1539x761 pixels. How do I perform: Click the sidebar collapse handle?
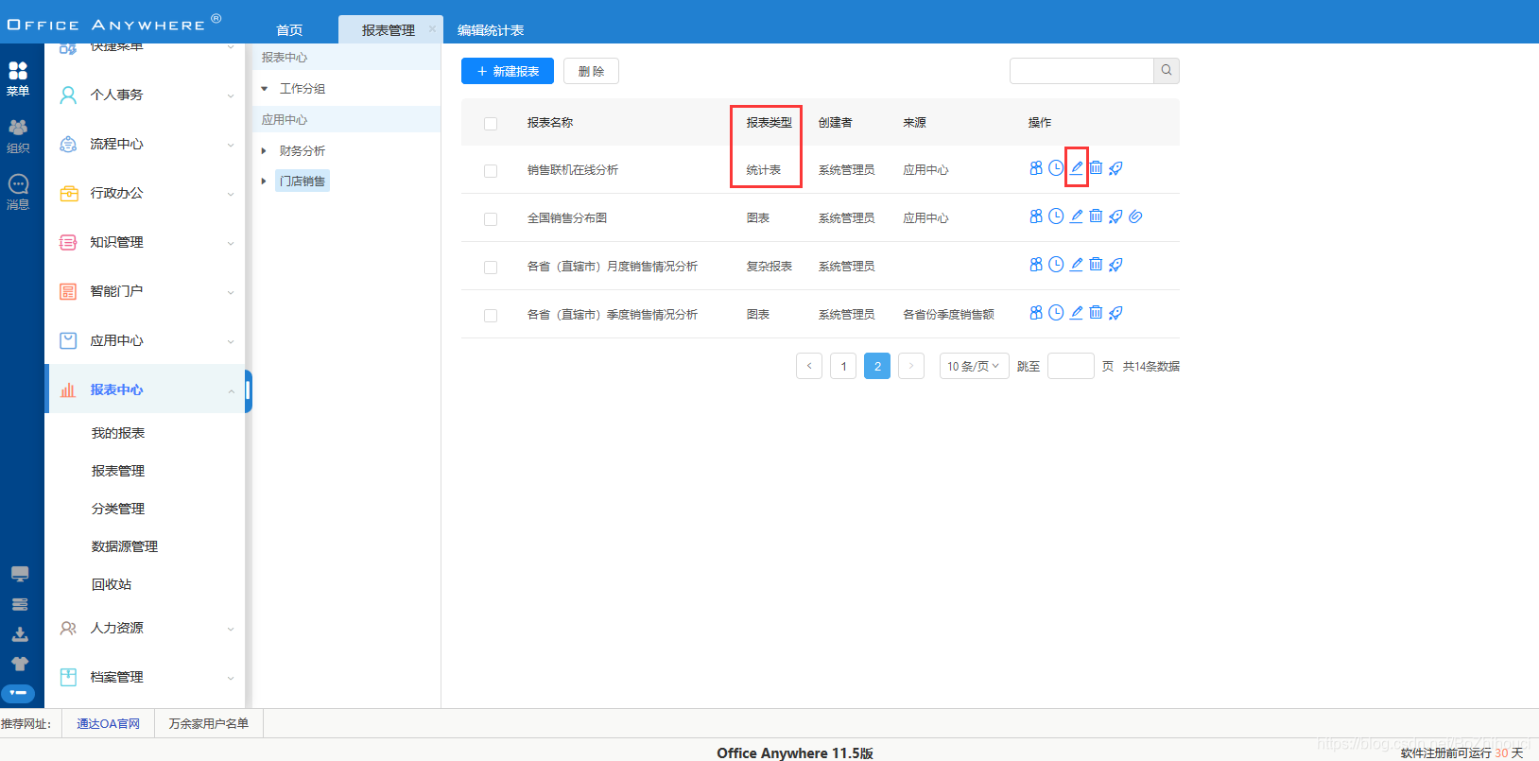(x=249, y=391)
